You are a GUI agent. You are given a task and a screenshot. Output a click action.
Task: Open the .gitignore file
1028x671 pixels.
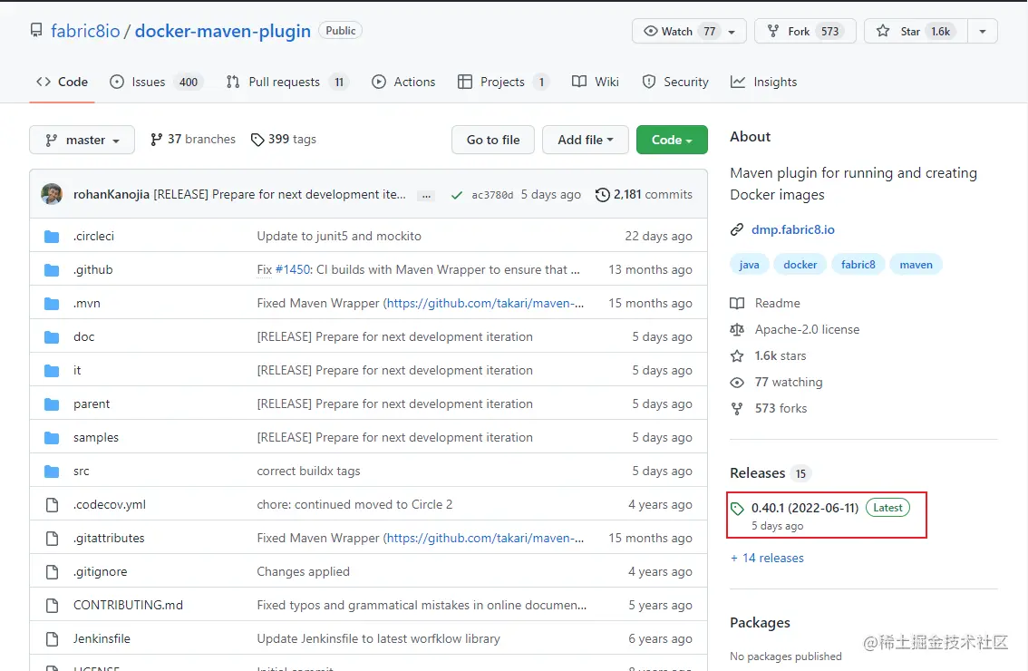[101, 571]
